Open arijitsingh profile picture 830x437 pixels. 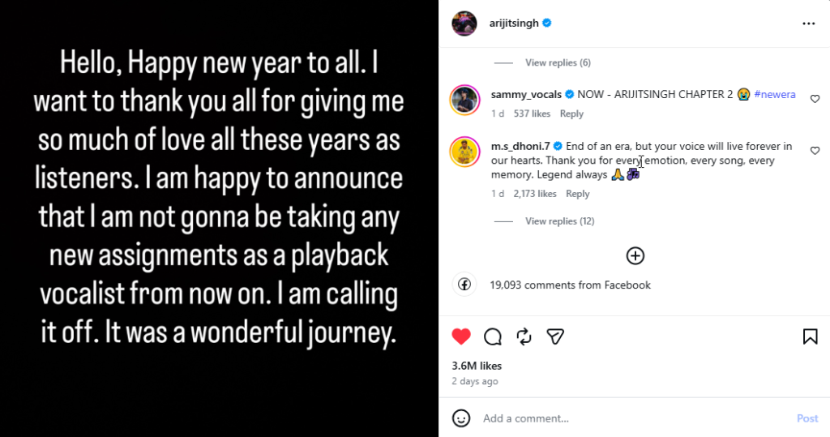pyautogui.click(x=464, y=24)
